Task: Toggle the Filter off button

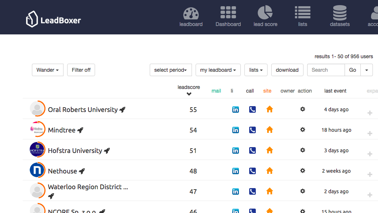Action: click(81, 70)
